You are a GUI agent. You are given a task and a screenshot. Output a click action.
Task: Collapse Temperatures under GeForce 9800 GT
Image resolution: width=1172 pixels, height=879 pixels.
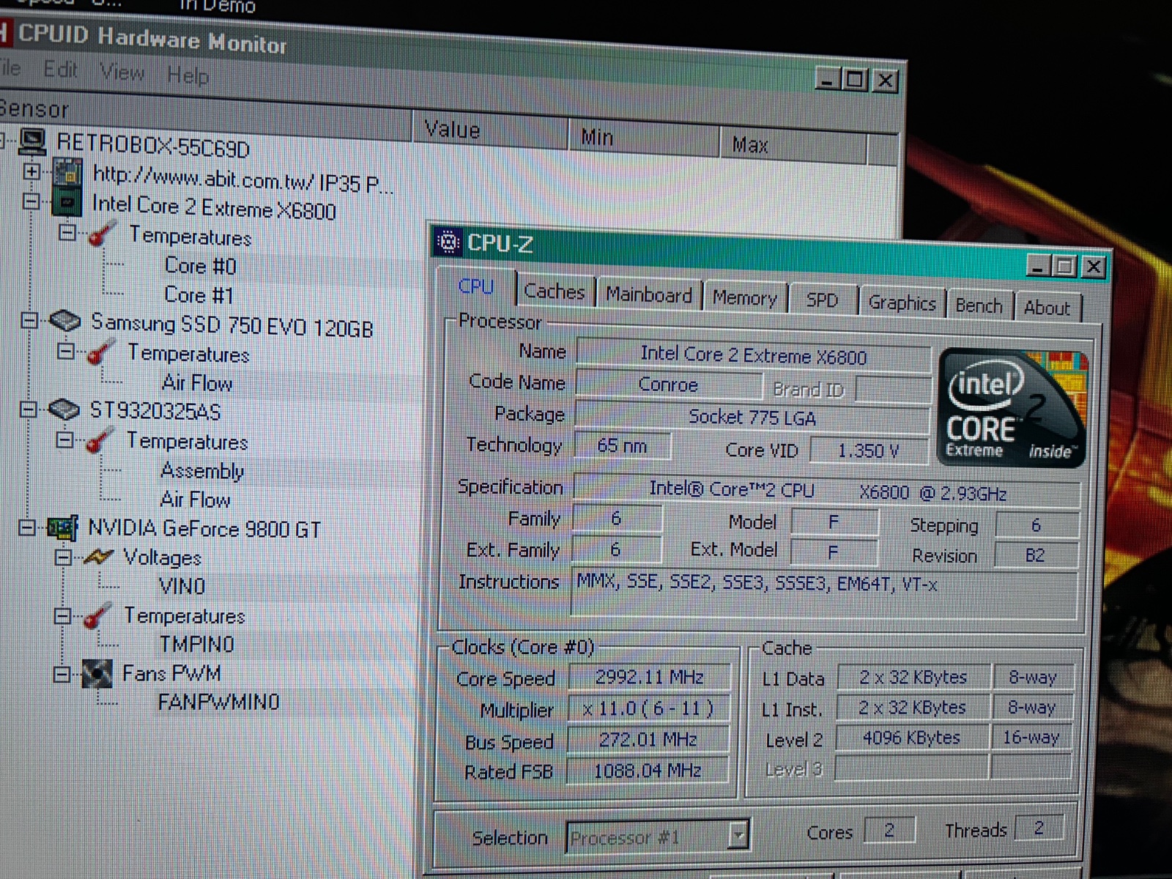click(x=63, y=615)
